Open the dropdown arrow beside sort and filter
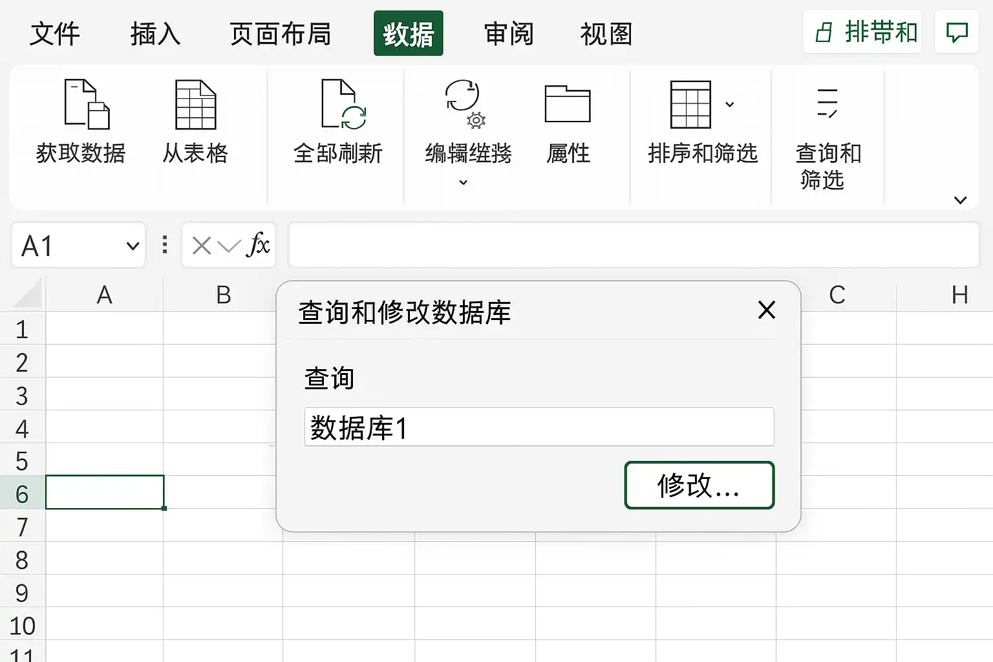Image resolution: width=993 pixels, height=662 pixels. (x=730, y=104)
